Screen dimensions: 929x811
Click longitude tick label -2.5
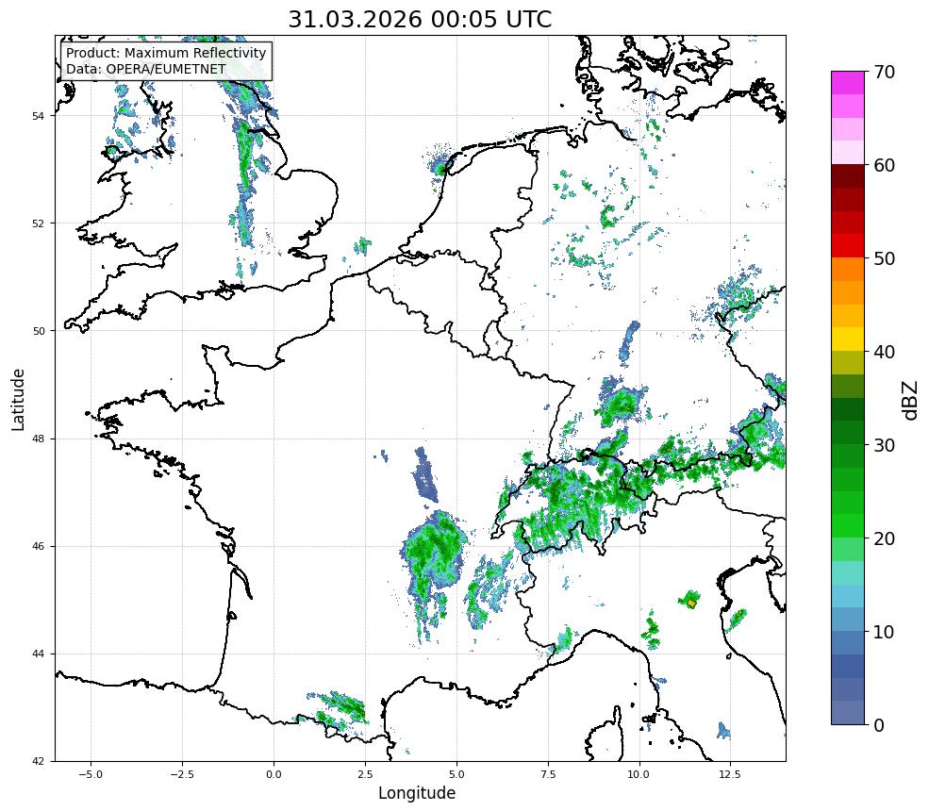tap(181, 774)
